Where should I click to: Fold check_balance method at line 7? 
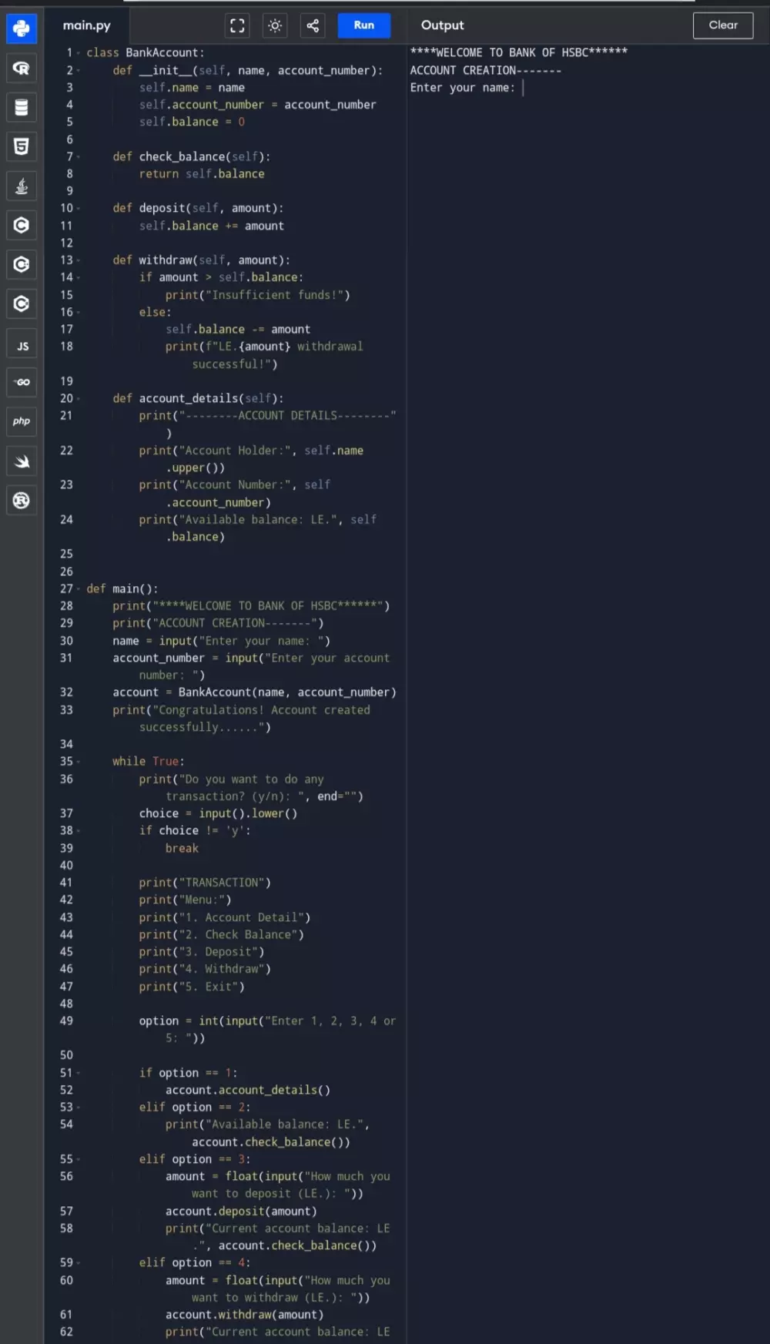pos(79,157)
